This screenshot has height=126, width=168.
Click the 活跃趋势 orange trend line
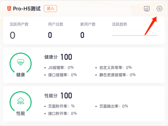pyautogui.click(x=135, y=35)
